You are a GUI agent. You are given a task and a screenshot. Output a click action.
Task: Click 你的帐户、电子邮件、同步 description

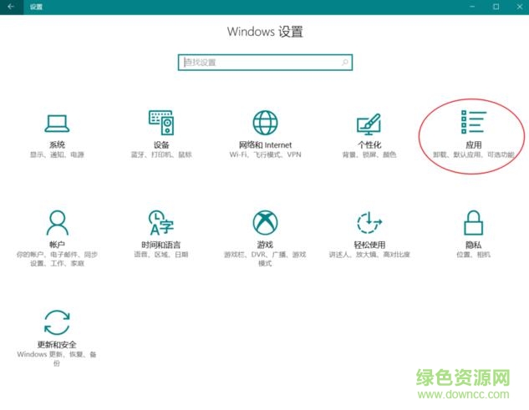[x=57, y=259]
